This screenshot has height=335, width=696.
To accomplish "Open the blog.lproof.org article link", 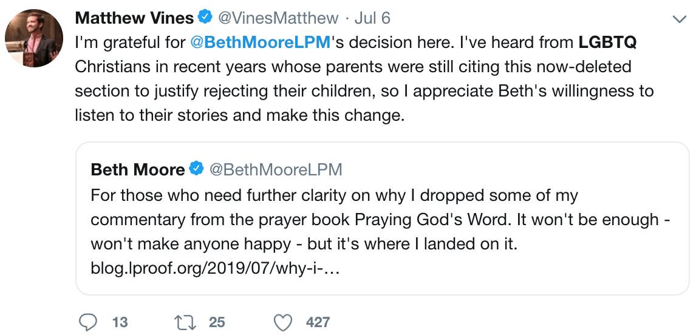I will pos(214,268).
